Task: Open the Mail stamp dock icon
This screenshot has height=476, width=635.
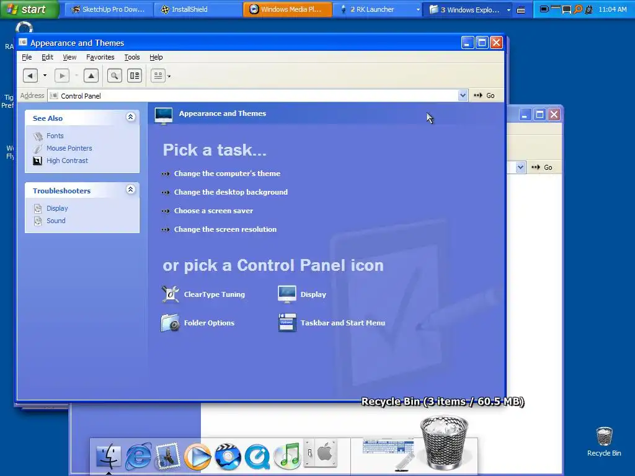Action: (x=167, y=456)
